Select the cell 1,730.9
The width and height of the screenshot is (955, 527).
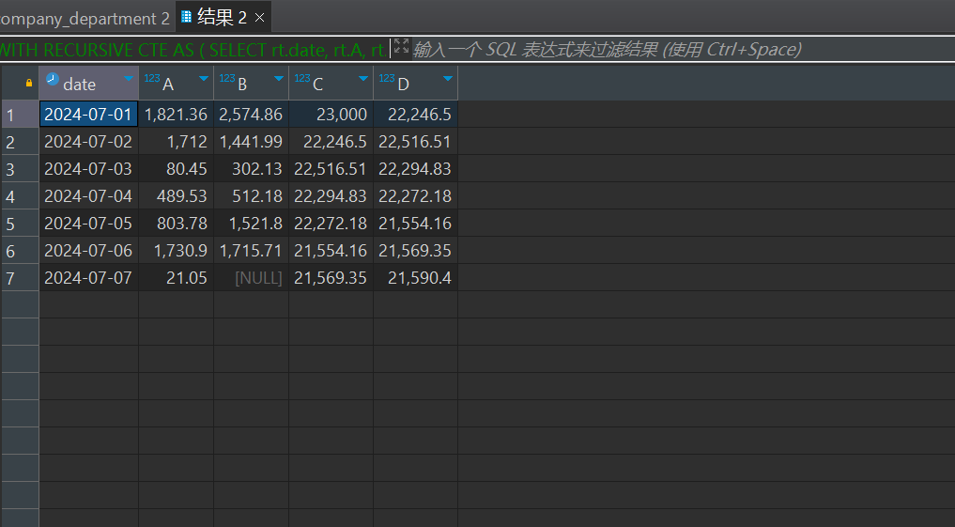tap(176, 251)
